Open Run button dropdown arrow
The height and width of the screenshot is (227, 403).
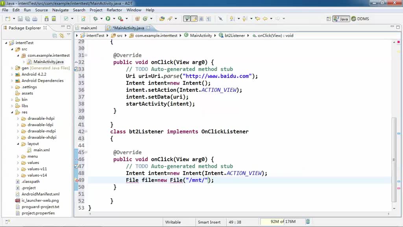pos(114,19)
